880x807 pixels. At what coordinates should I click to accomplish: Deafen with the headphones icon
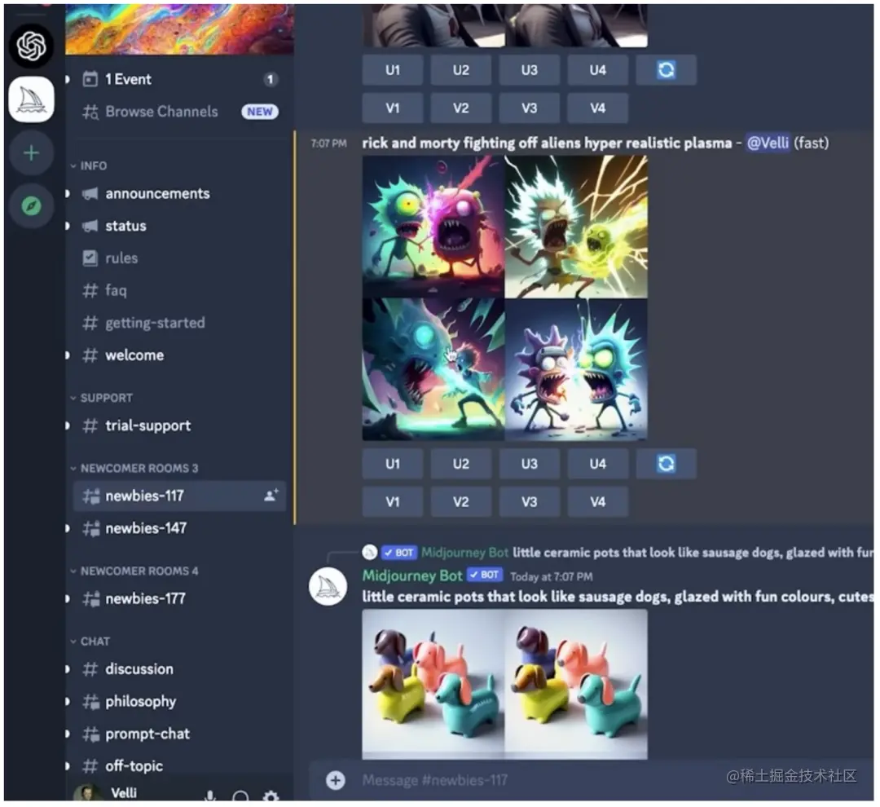[240, 796]
